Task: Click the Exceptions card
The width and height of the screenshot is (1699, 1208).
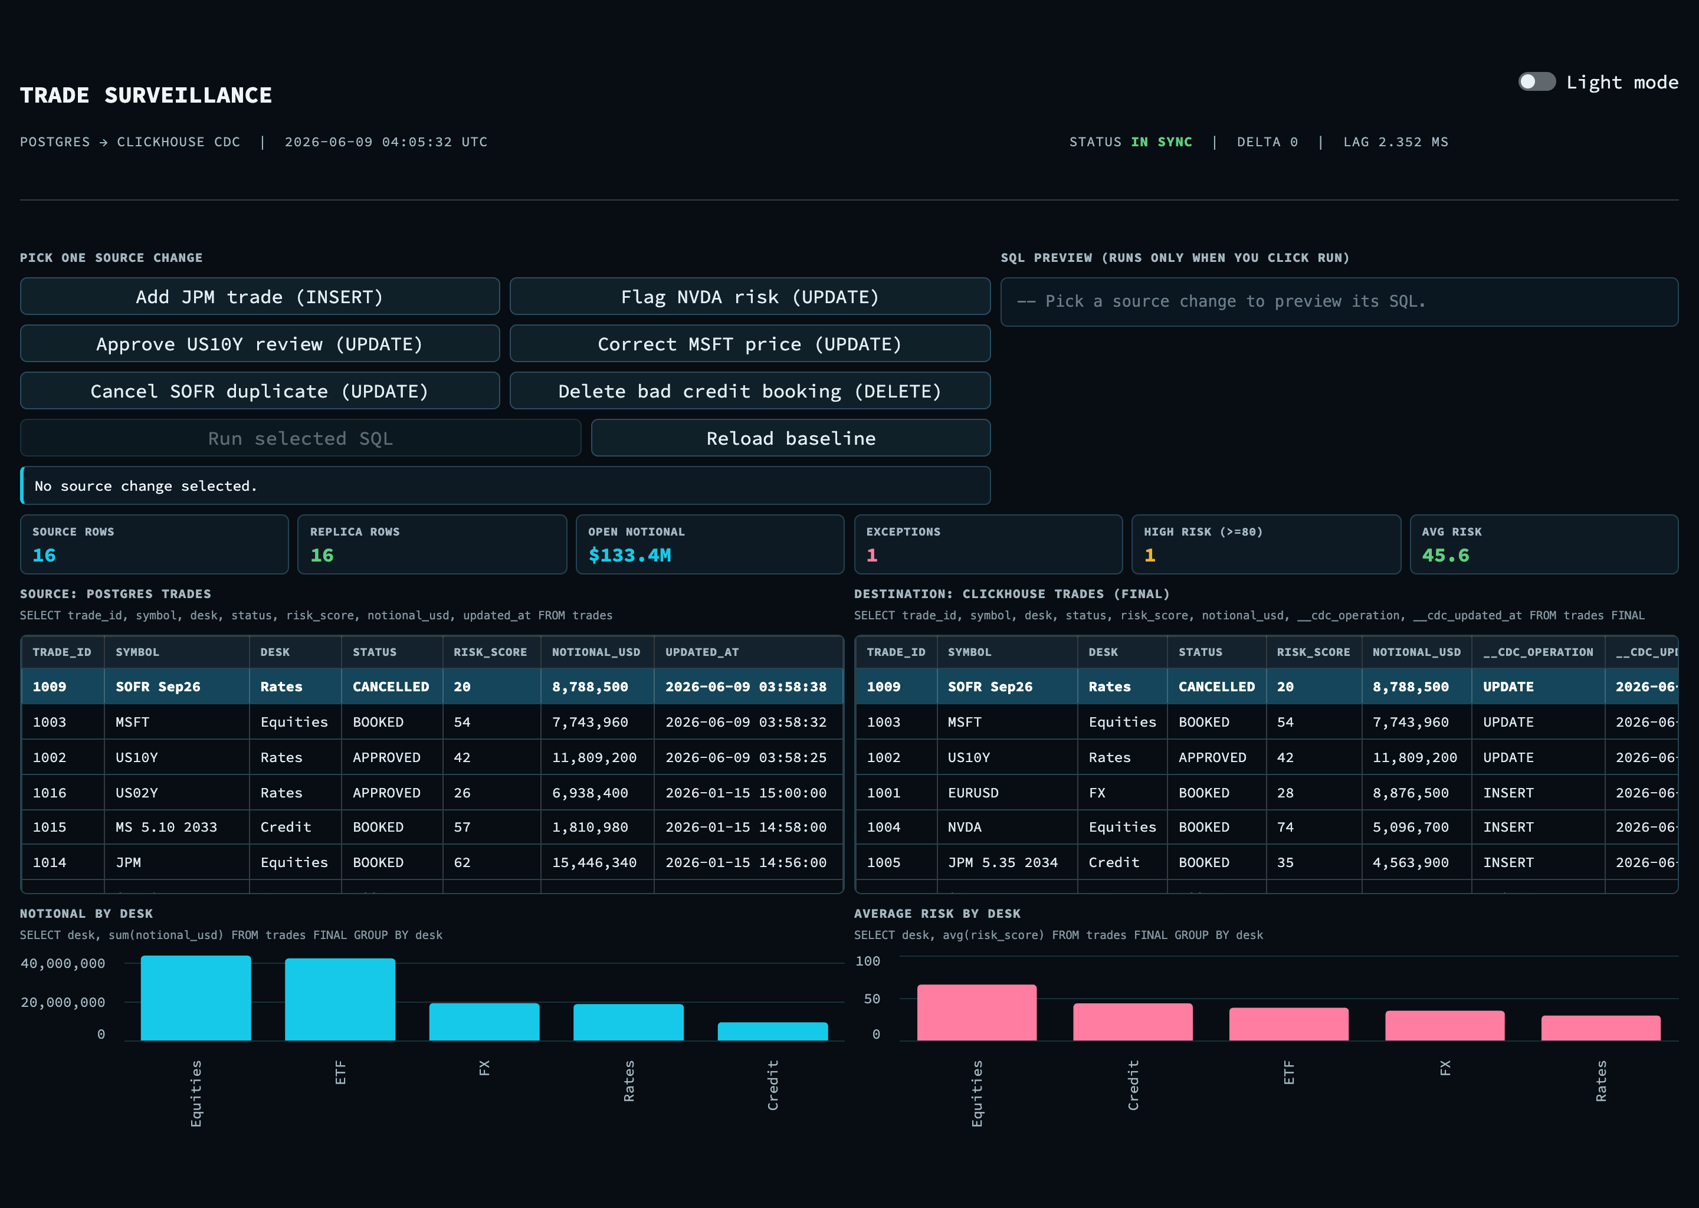Action: pyautogui.click(x=988, y=544)
